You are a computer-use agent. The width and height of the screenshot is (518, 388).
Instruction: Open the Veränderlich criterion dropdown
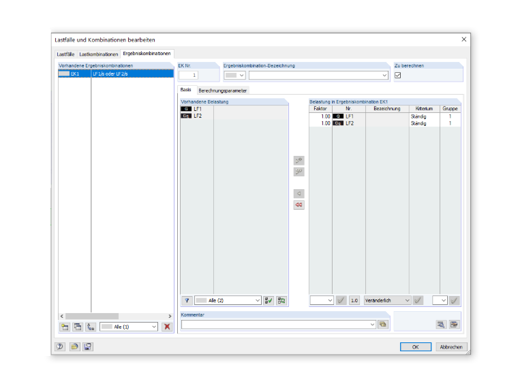(x=388, y=301)
